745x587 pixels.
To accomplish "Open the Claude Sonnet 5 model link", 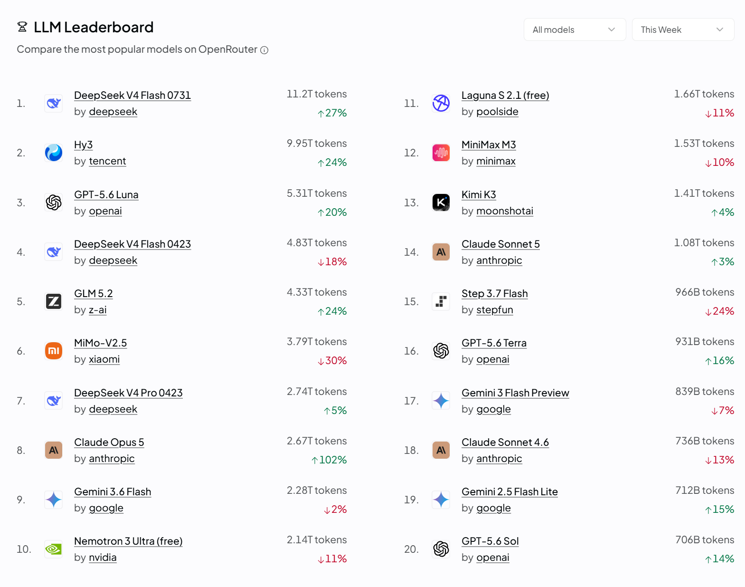I will (500, 244).
